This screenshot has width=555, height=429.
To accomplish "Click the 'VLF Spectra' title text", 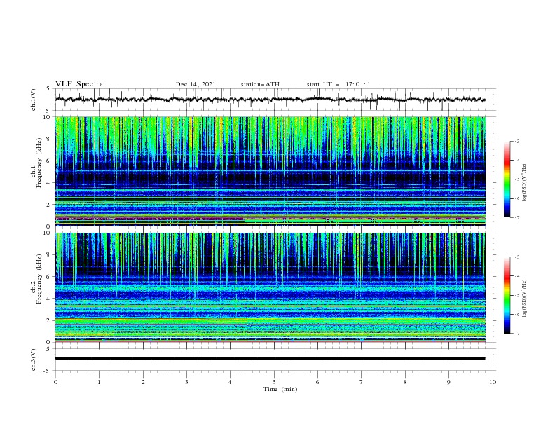I will [x=79, y=84].
